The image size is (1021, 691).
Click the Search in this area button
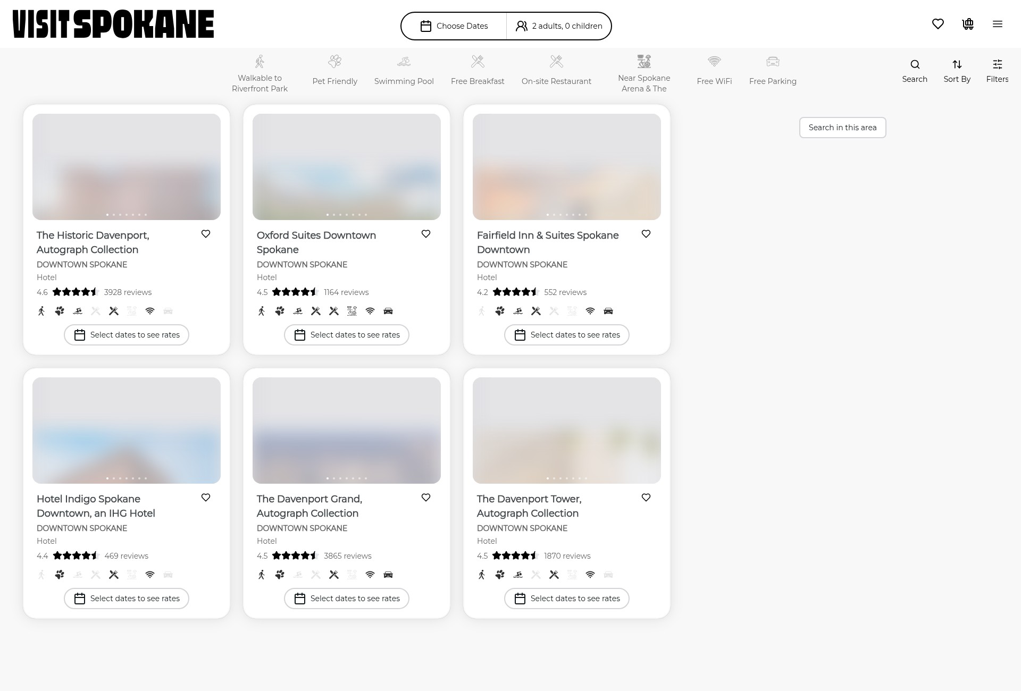842,128
